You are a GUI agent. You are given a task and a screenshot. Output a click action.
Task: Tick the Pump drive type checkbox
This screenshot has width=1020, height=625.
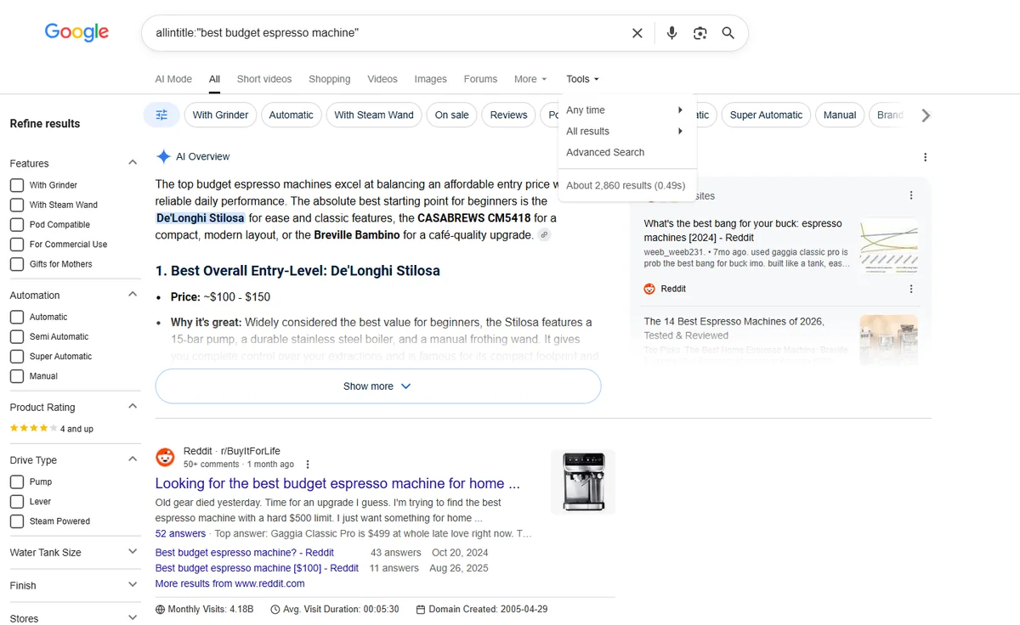16,481
